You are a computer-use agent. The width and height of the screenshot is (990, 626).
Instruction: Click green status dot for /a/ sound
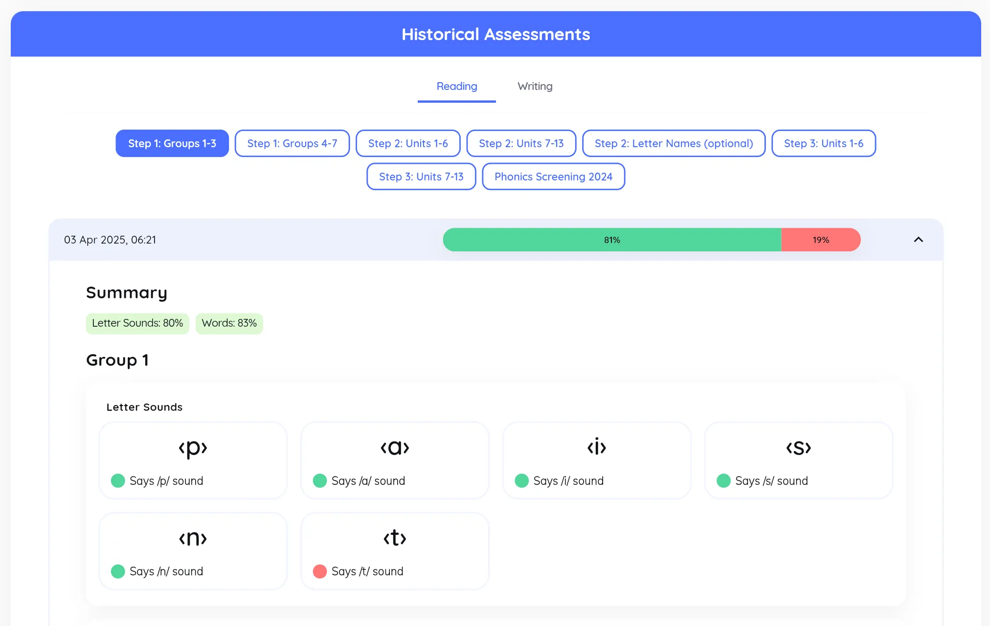click(320, 481)
